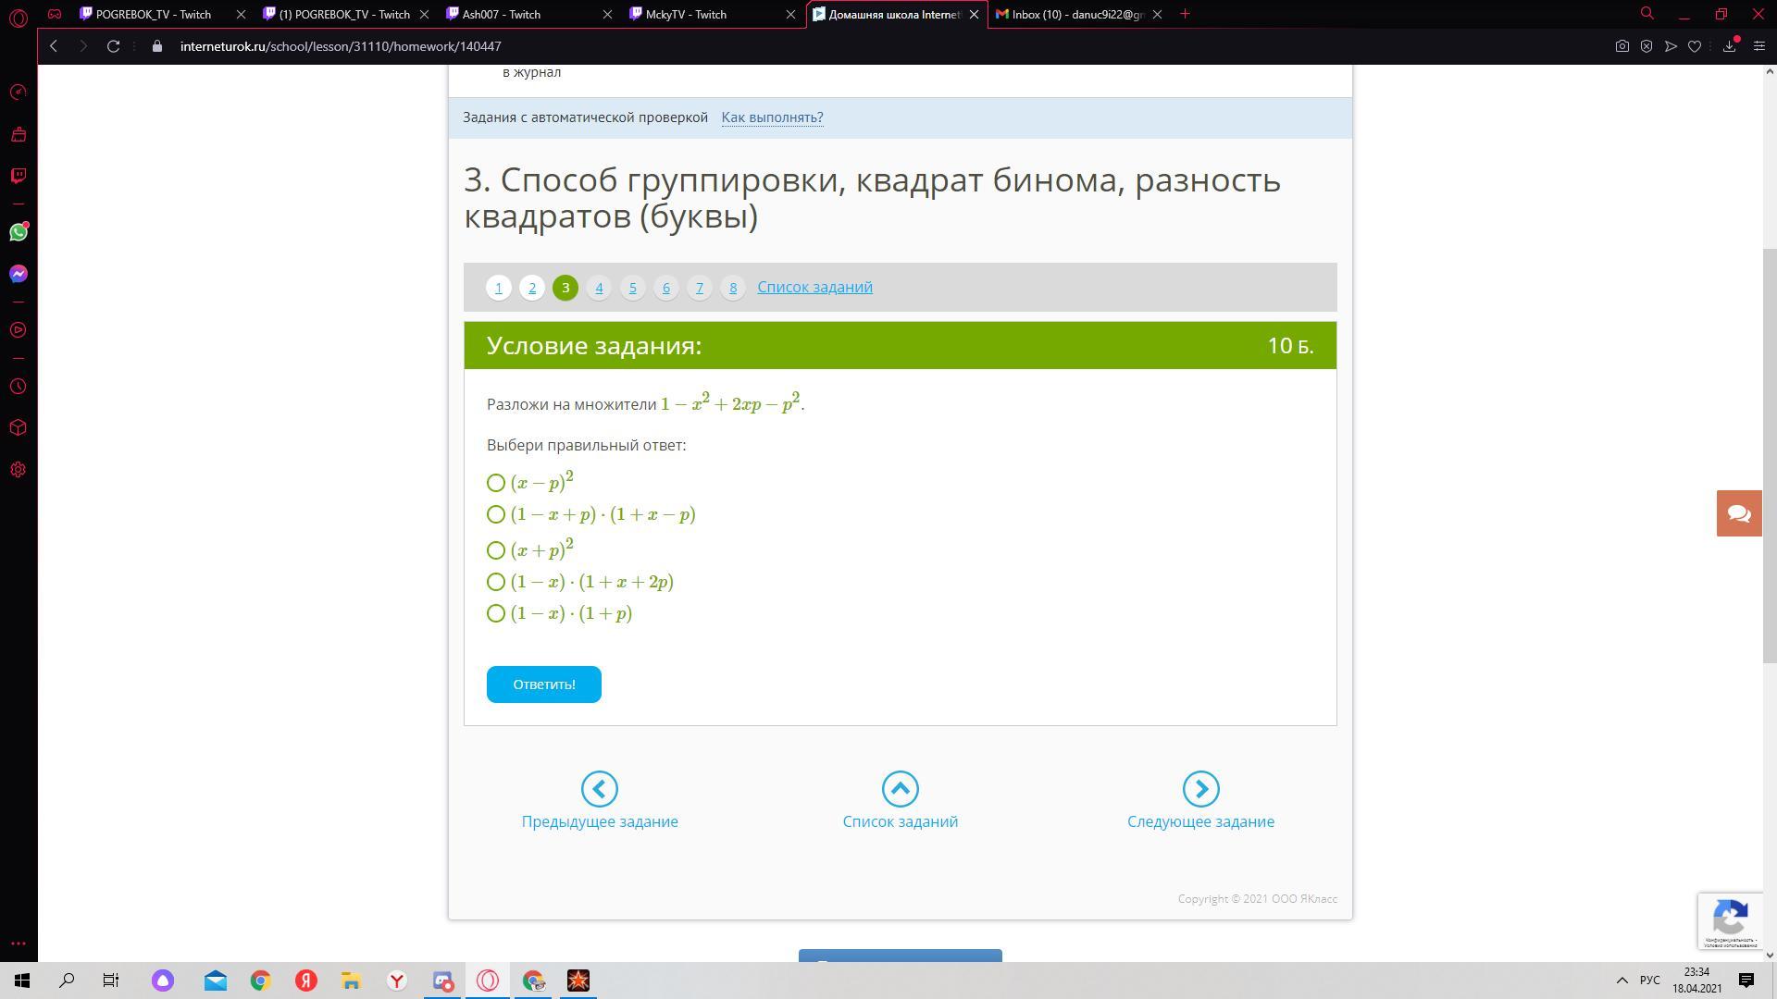Viewport: 1777px width, 999px height.
Task: Go to next task arrow button
Action: (1200, 789)
